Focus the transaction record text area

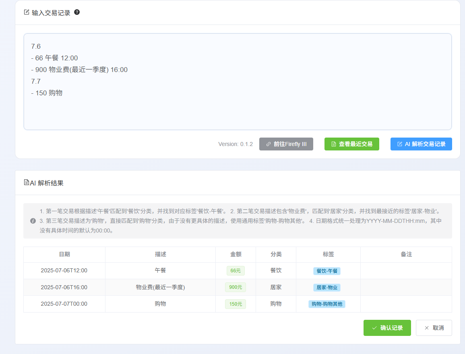pyautogui.click(x=238, y=82)
